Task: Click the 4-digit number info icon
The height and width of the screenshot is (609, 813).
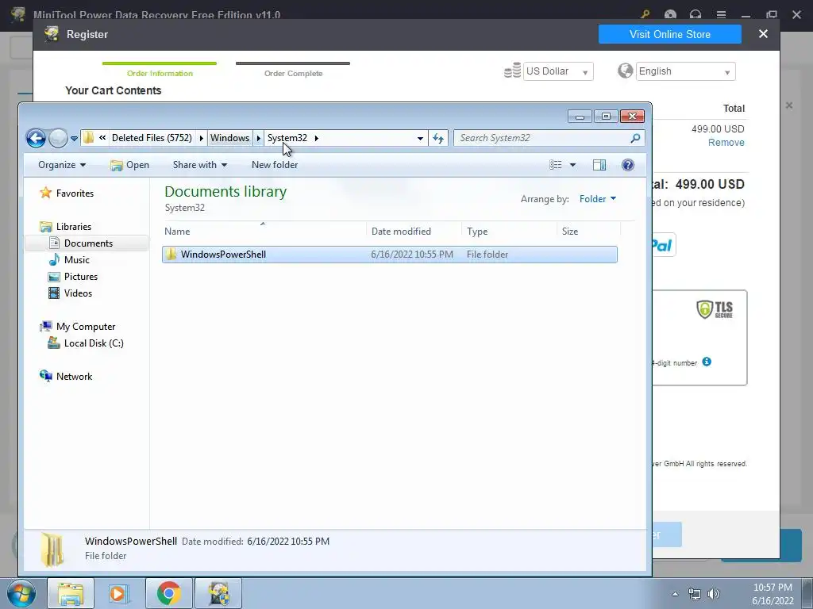Action: (706, 362)
